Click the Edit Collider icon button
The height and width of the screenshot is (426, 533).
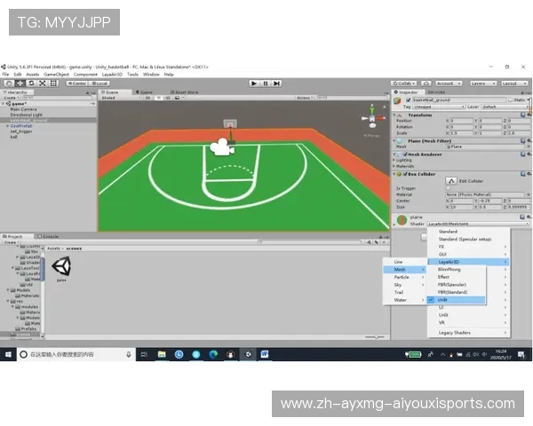(450, 181)
